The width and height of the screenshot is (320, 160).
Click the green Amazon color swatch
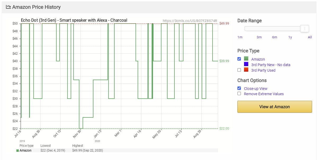pos(246,59)
